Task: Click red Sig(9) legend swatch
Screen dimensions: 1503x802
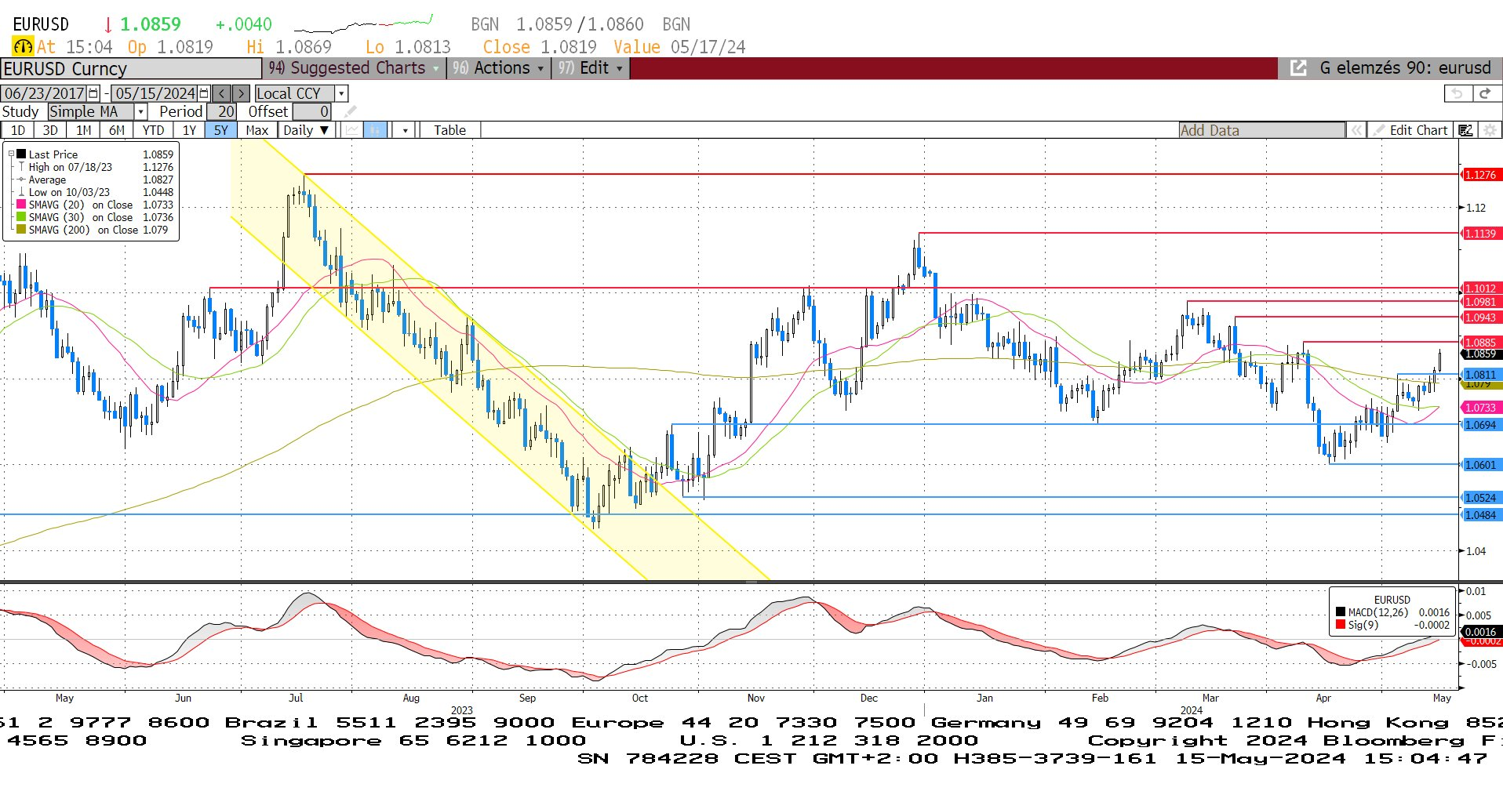Action: [1341, 625]
